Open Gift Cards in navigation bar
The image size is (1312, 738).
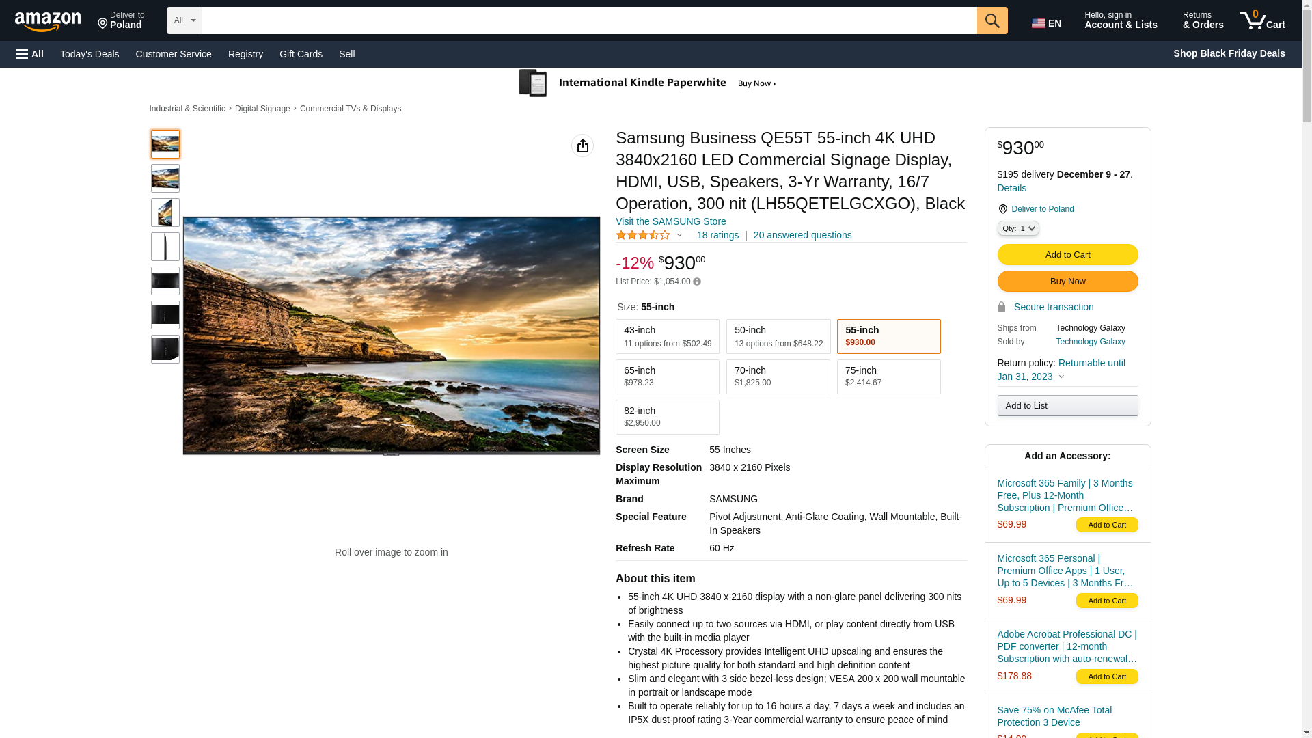pos(301,54)
